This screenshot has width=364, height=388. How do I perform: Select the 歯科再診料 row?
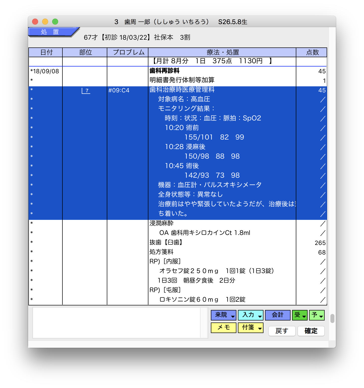coord(164,71)
